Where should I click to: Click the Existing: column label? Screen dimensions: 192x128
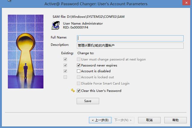click(x=67, y=53)
